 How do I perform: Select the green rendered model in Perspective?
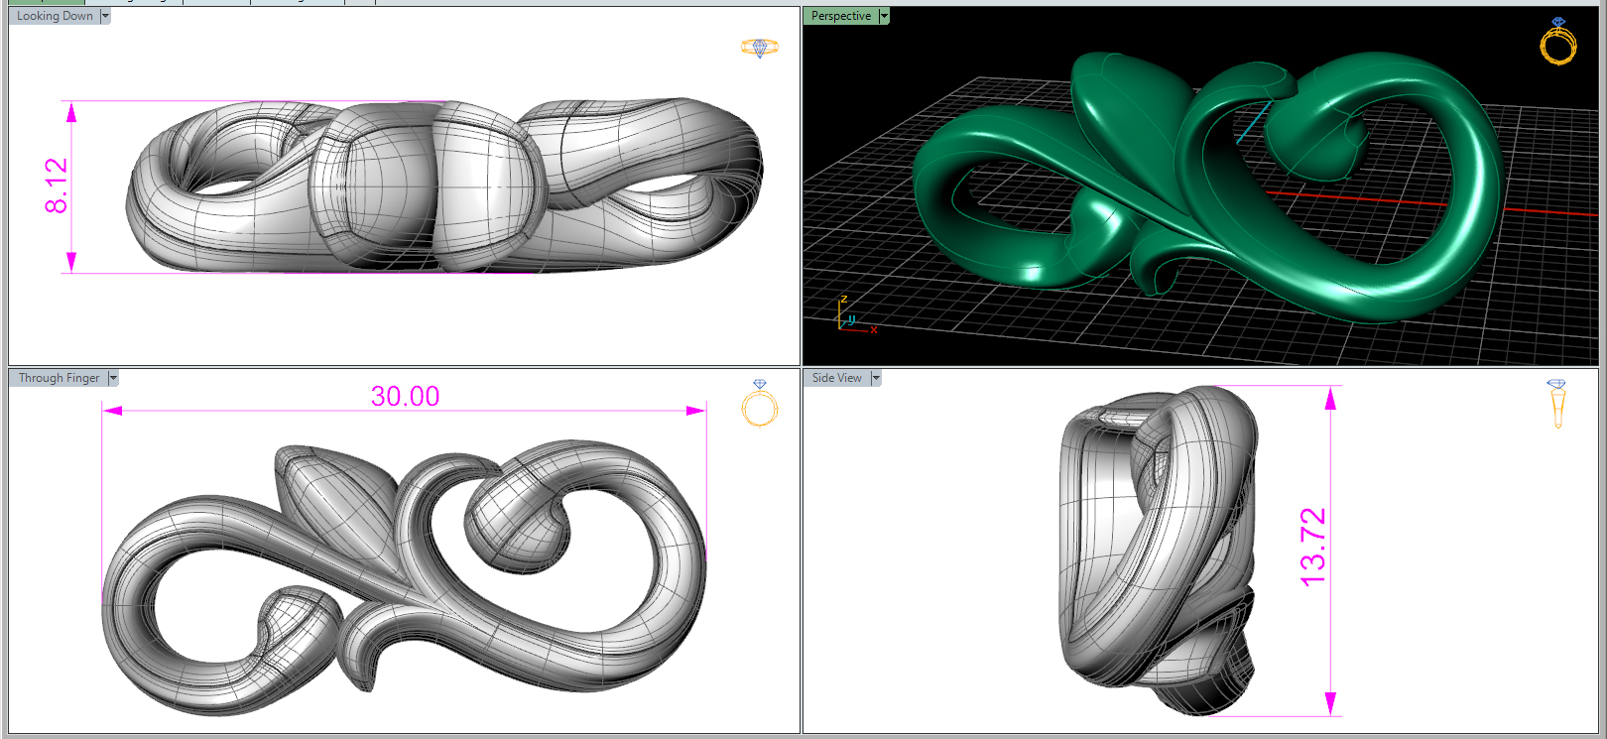point(1208,188)
